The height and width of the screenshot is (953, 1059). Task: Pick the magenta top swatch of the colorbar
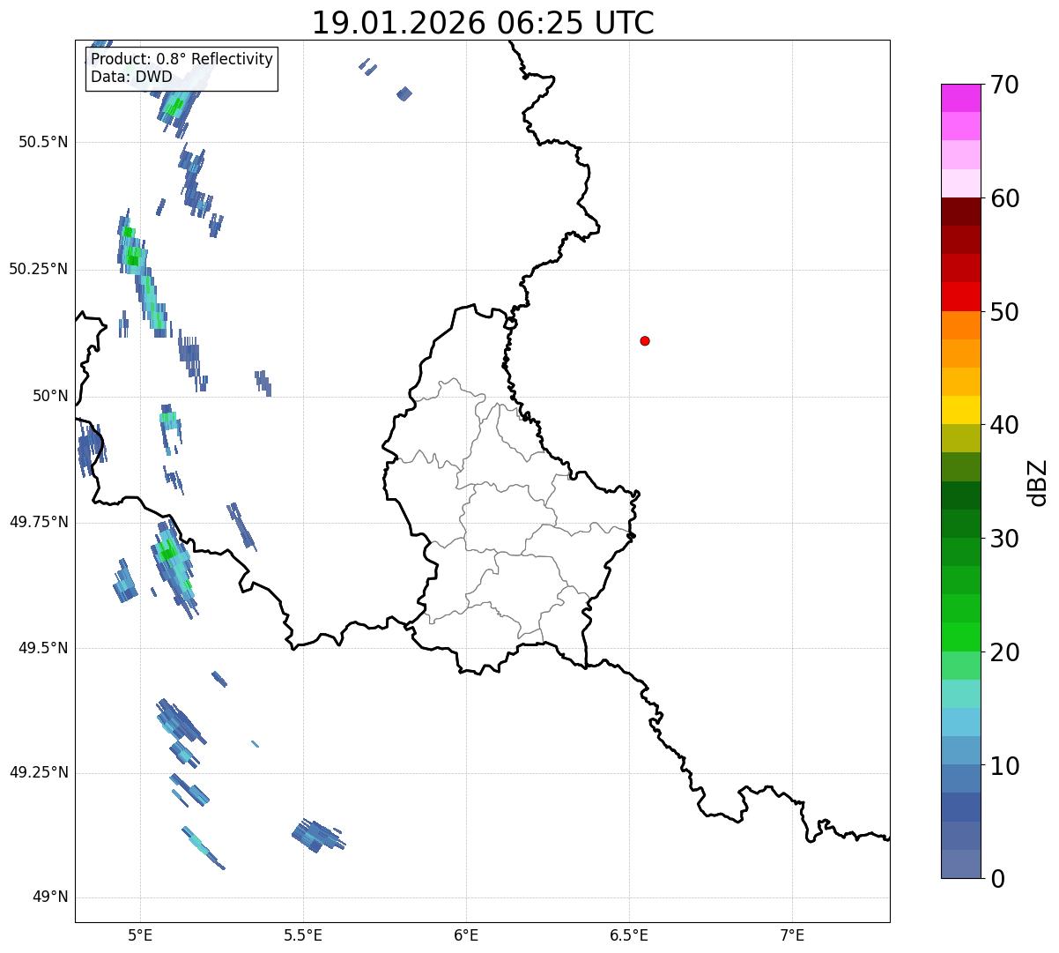(x=961, y=98)
